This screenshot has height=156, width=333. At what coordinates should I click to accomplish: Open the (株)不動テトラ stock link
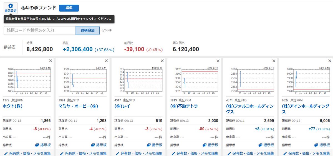(184, 106)
